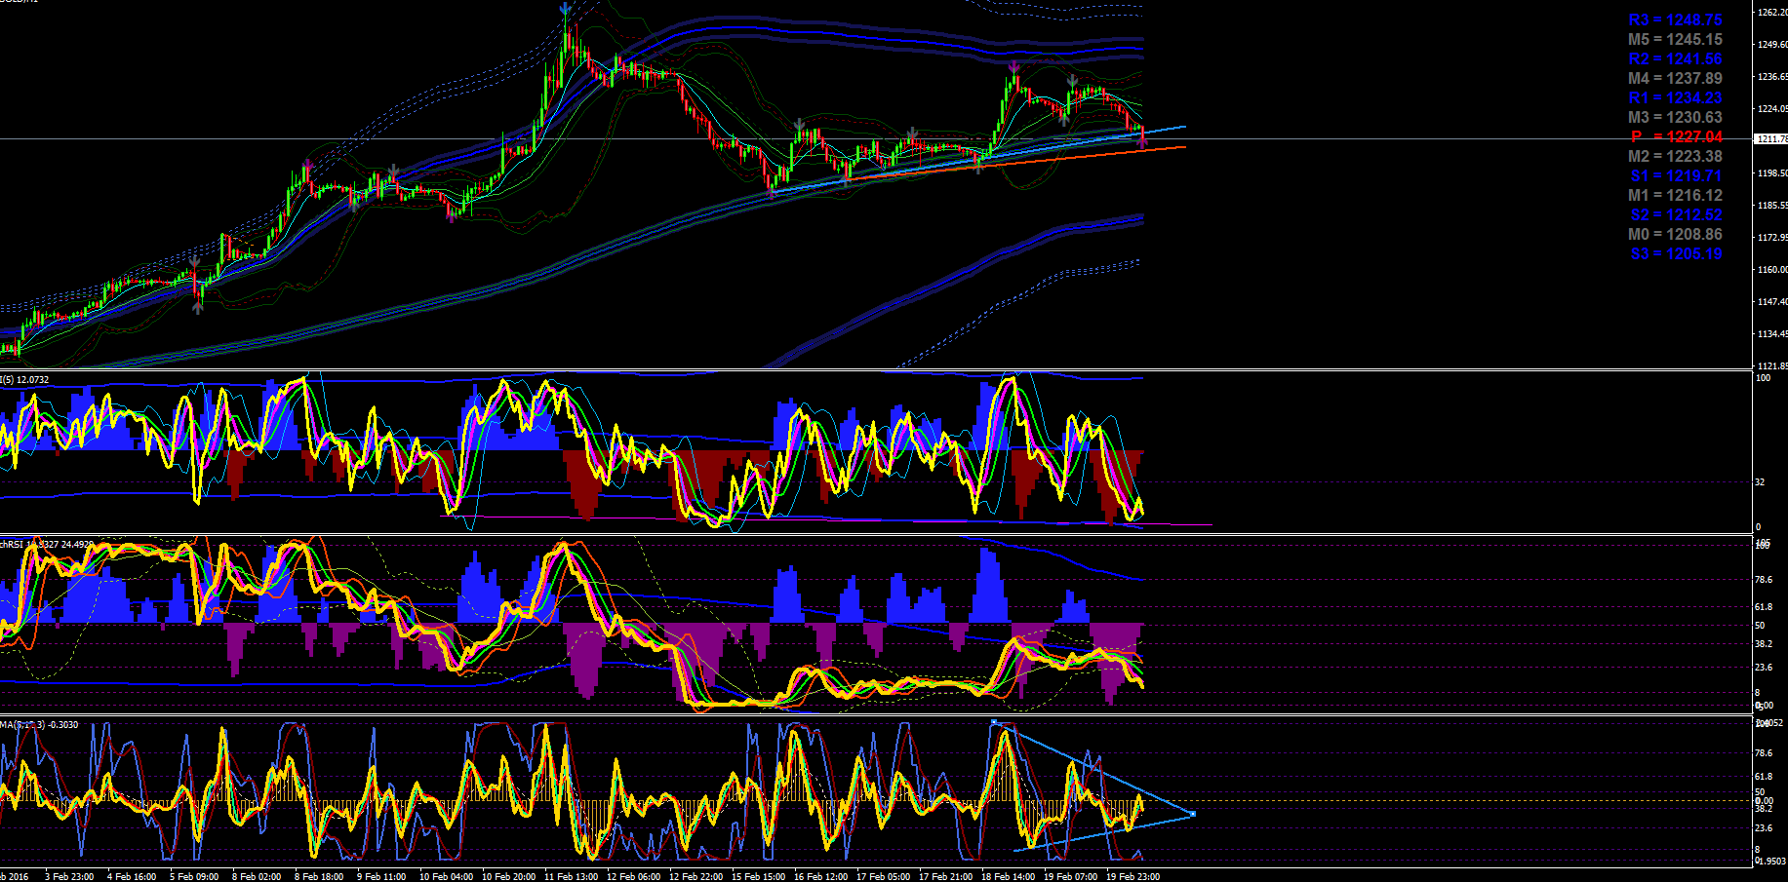Click the S3 = 1205.19 support label
Image resolution: width=1788 pixels, height=882 pixels.
[x=1676, y=253]
